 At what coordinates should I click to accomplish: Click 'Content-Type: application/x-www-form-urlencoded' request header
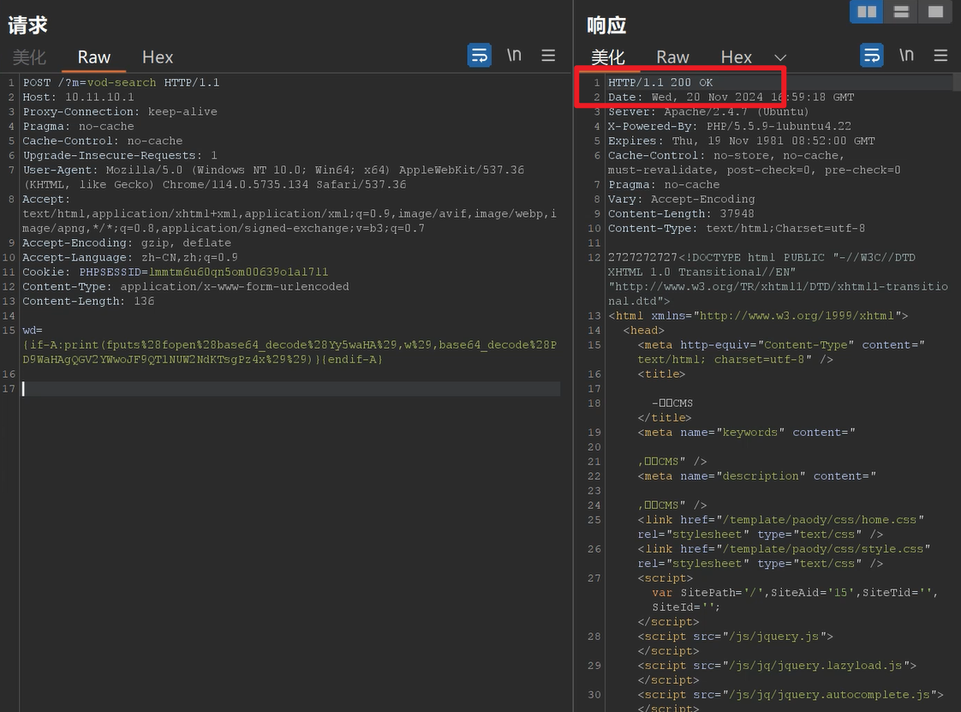coord(186,286)
